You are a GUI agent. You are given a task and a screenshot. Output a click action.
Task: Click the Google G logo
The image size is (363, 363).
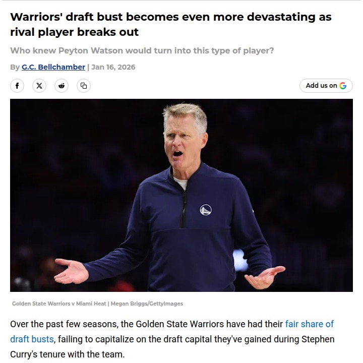tap(343, 86)
